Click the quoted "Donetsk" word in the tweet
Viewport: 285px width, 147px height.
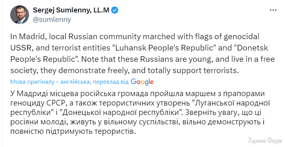point(251,48)
